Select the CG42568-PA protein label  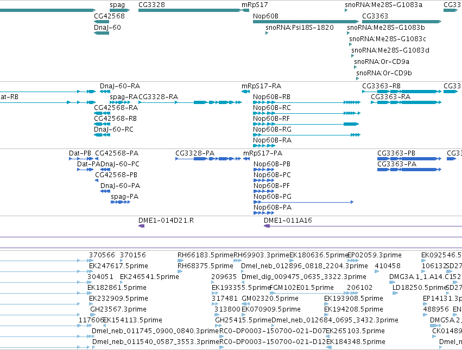[x=117, y=153]
